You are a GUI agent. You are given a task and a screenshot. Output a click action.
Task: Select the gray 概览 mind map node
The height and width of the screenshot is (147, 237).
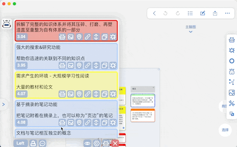click(x=143, y=89)
